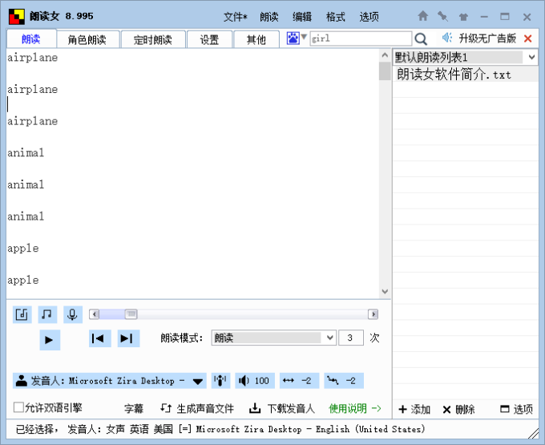
Task: Click the progress slider right arrow
Action: click(x=373, y=314)
